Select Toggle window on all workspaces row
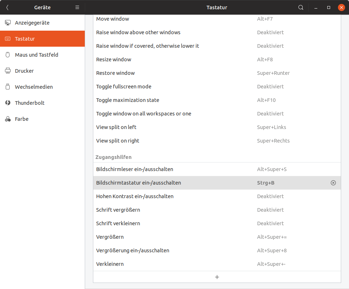Image resolution: width=349 pixels, height=289 pixels. coord(217,114)
